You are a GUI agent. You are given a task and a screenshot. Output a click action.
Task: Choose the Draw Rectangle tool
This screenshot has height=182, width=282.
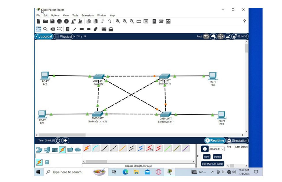[82, 29]
